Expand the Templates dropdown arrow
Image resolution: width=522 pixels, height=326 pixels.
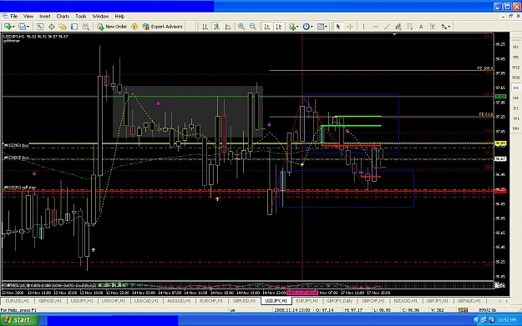[326, 27]
